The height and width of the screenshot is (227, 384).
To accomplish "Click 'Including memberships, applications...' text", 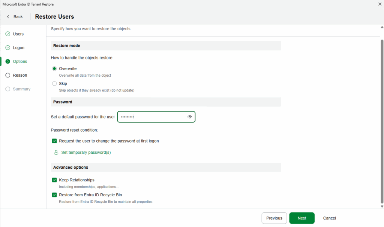I will click(88, 187).
